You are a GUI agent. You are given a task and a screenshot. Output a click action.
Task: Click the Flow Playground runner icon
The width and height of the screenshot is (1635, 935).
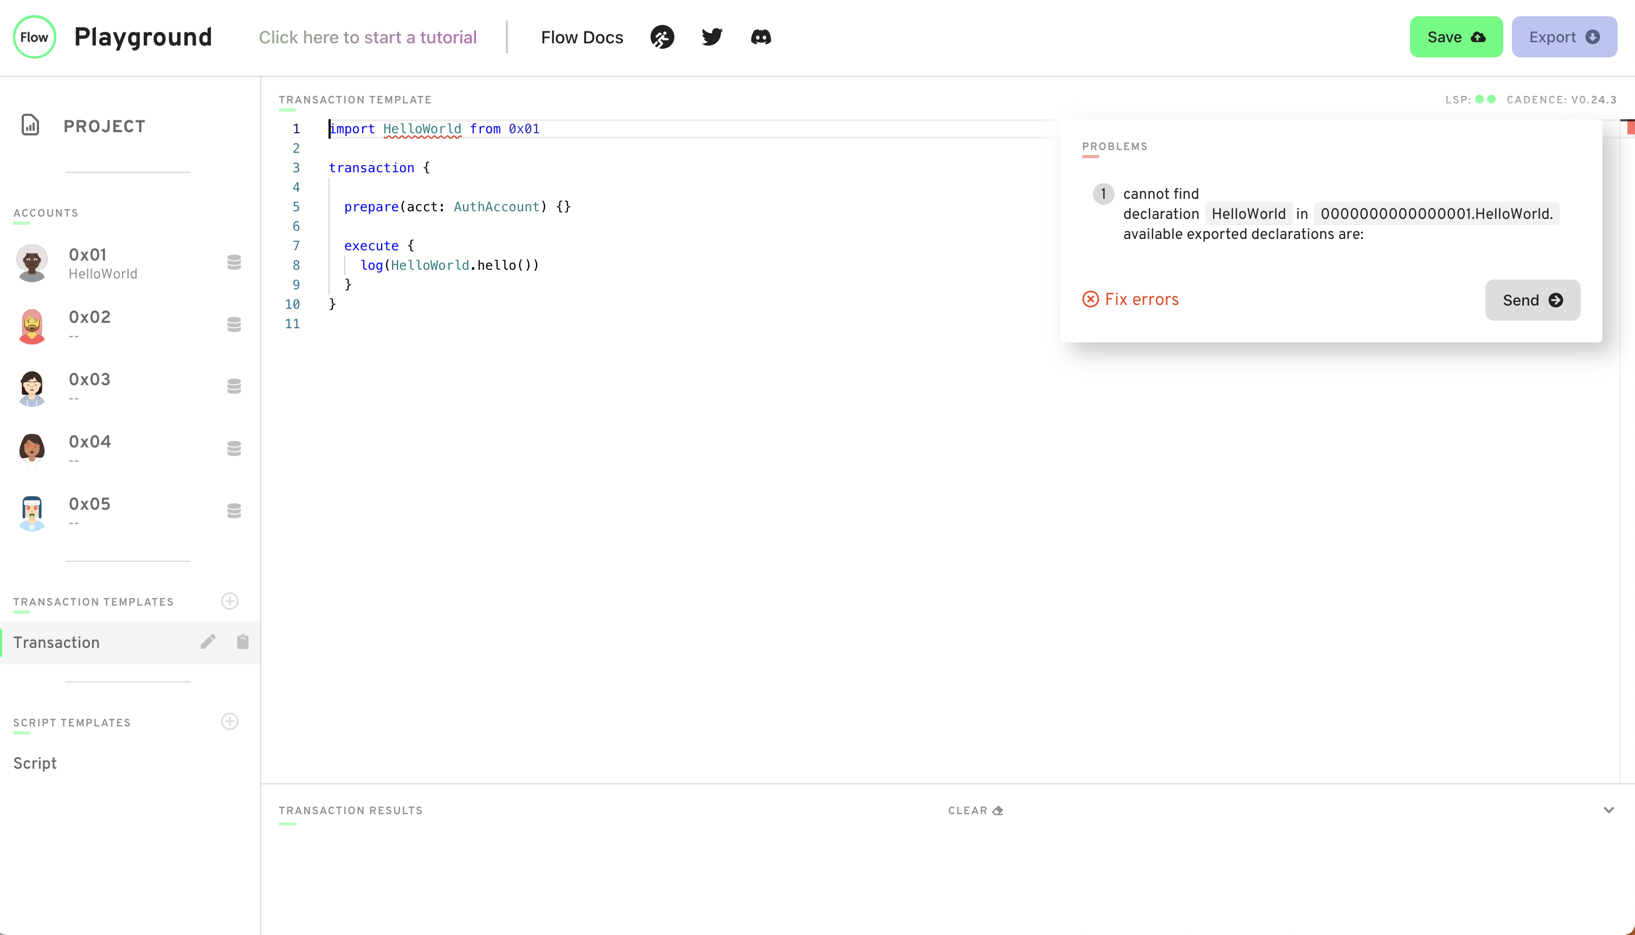coord(662,37)
